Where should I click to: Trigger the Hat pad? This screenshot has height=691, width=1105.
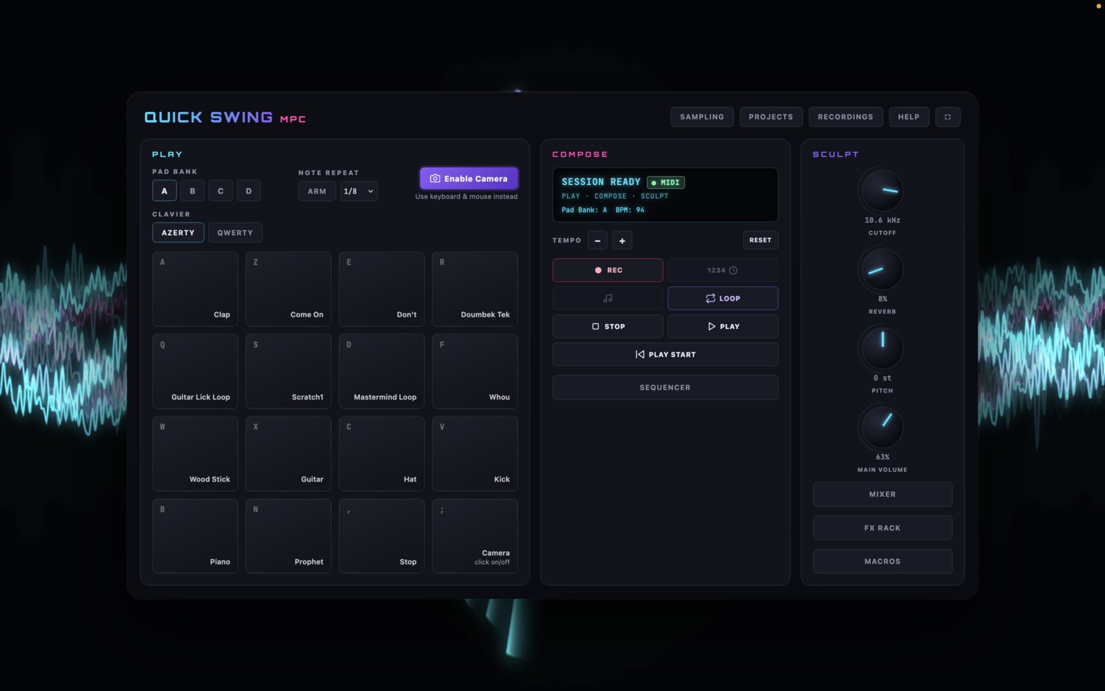pyautogui.click(x=382, y=453)
